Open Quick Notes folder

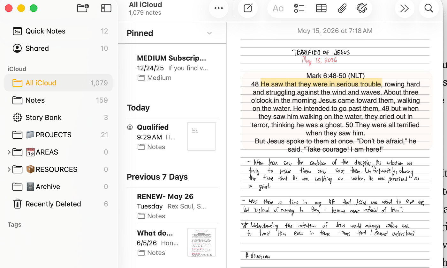click(x=59, y=31)
